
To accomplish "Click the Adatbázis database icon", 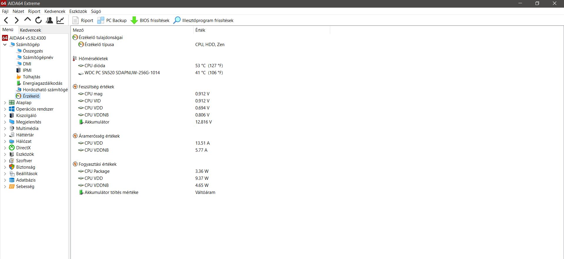I will (x=12, y=180).
